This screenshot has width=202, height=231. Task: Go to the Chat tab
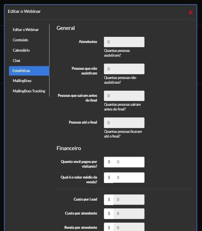(16, 61)
